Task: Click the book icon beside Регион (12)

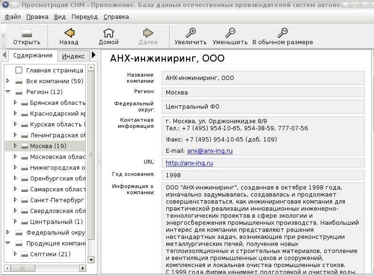Action: coord(19,92)
